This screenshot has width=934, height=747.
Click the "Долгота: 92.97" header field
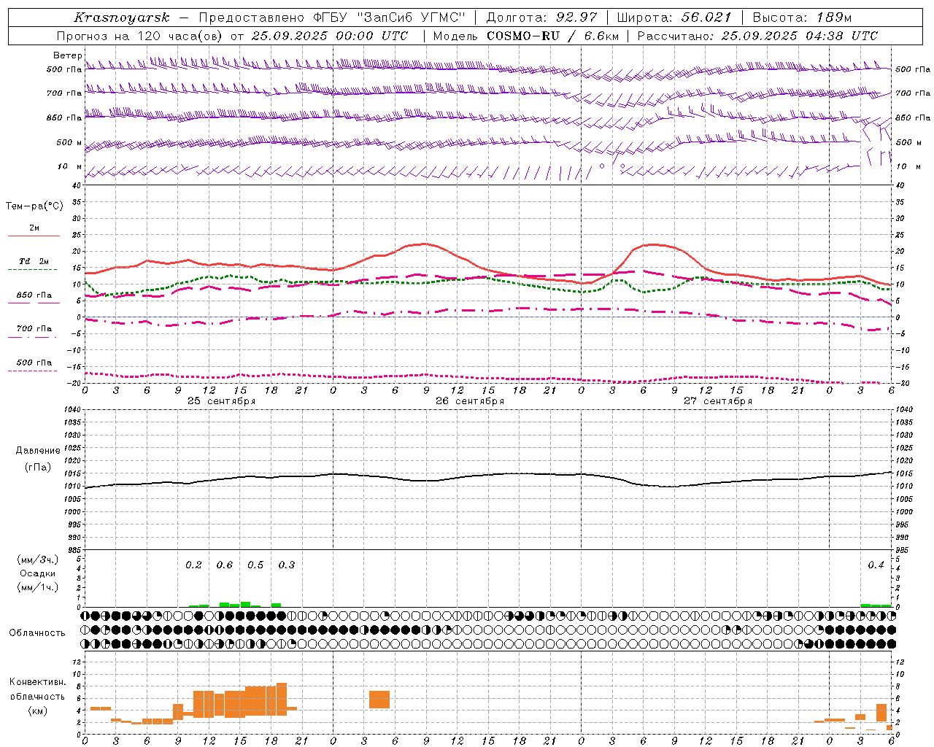tap(541, 18)
